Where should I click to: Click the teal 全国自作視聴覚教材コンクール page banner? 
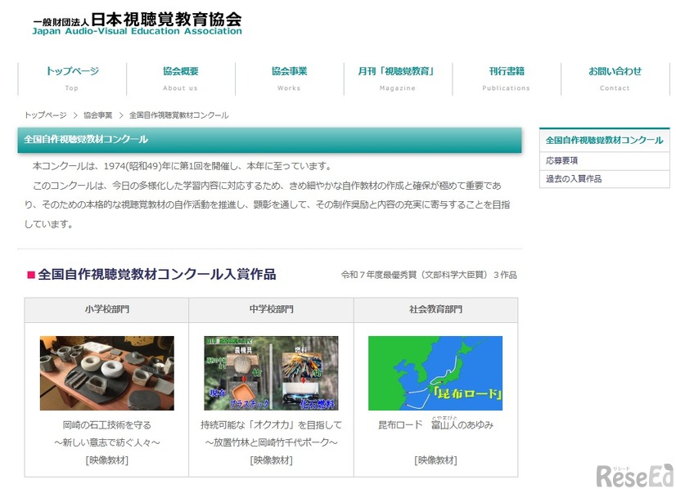(269, 140)
